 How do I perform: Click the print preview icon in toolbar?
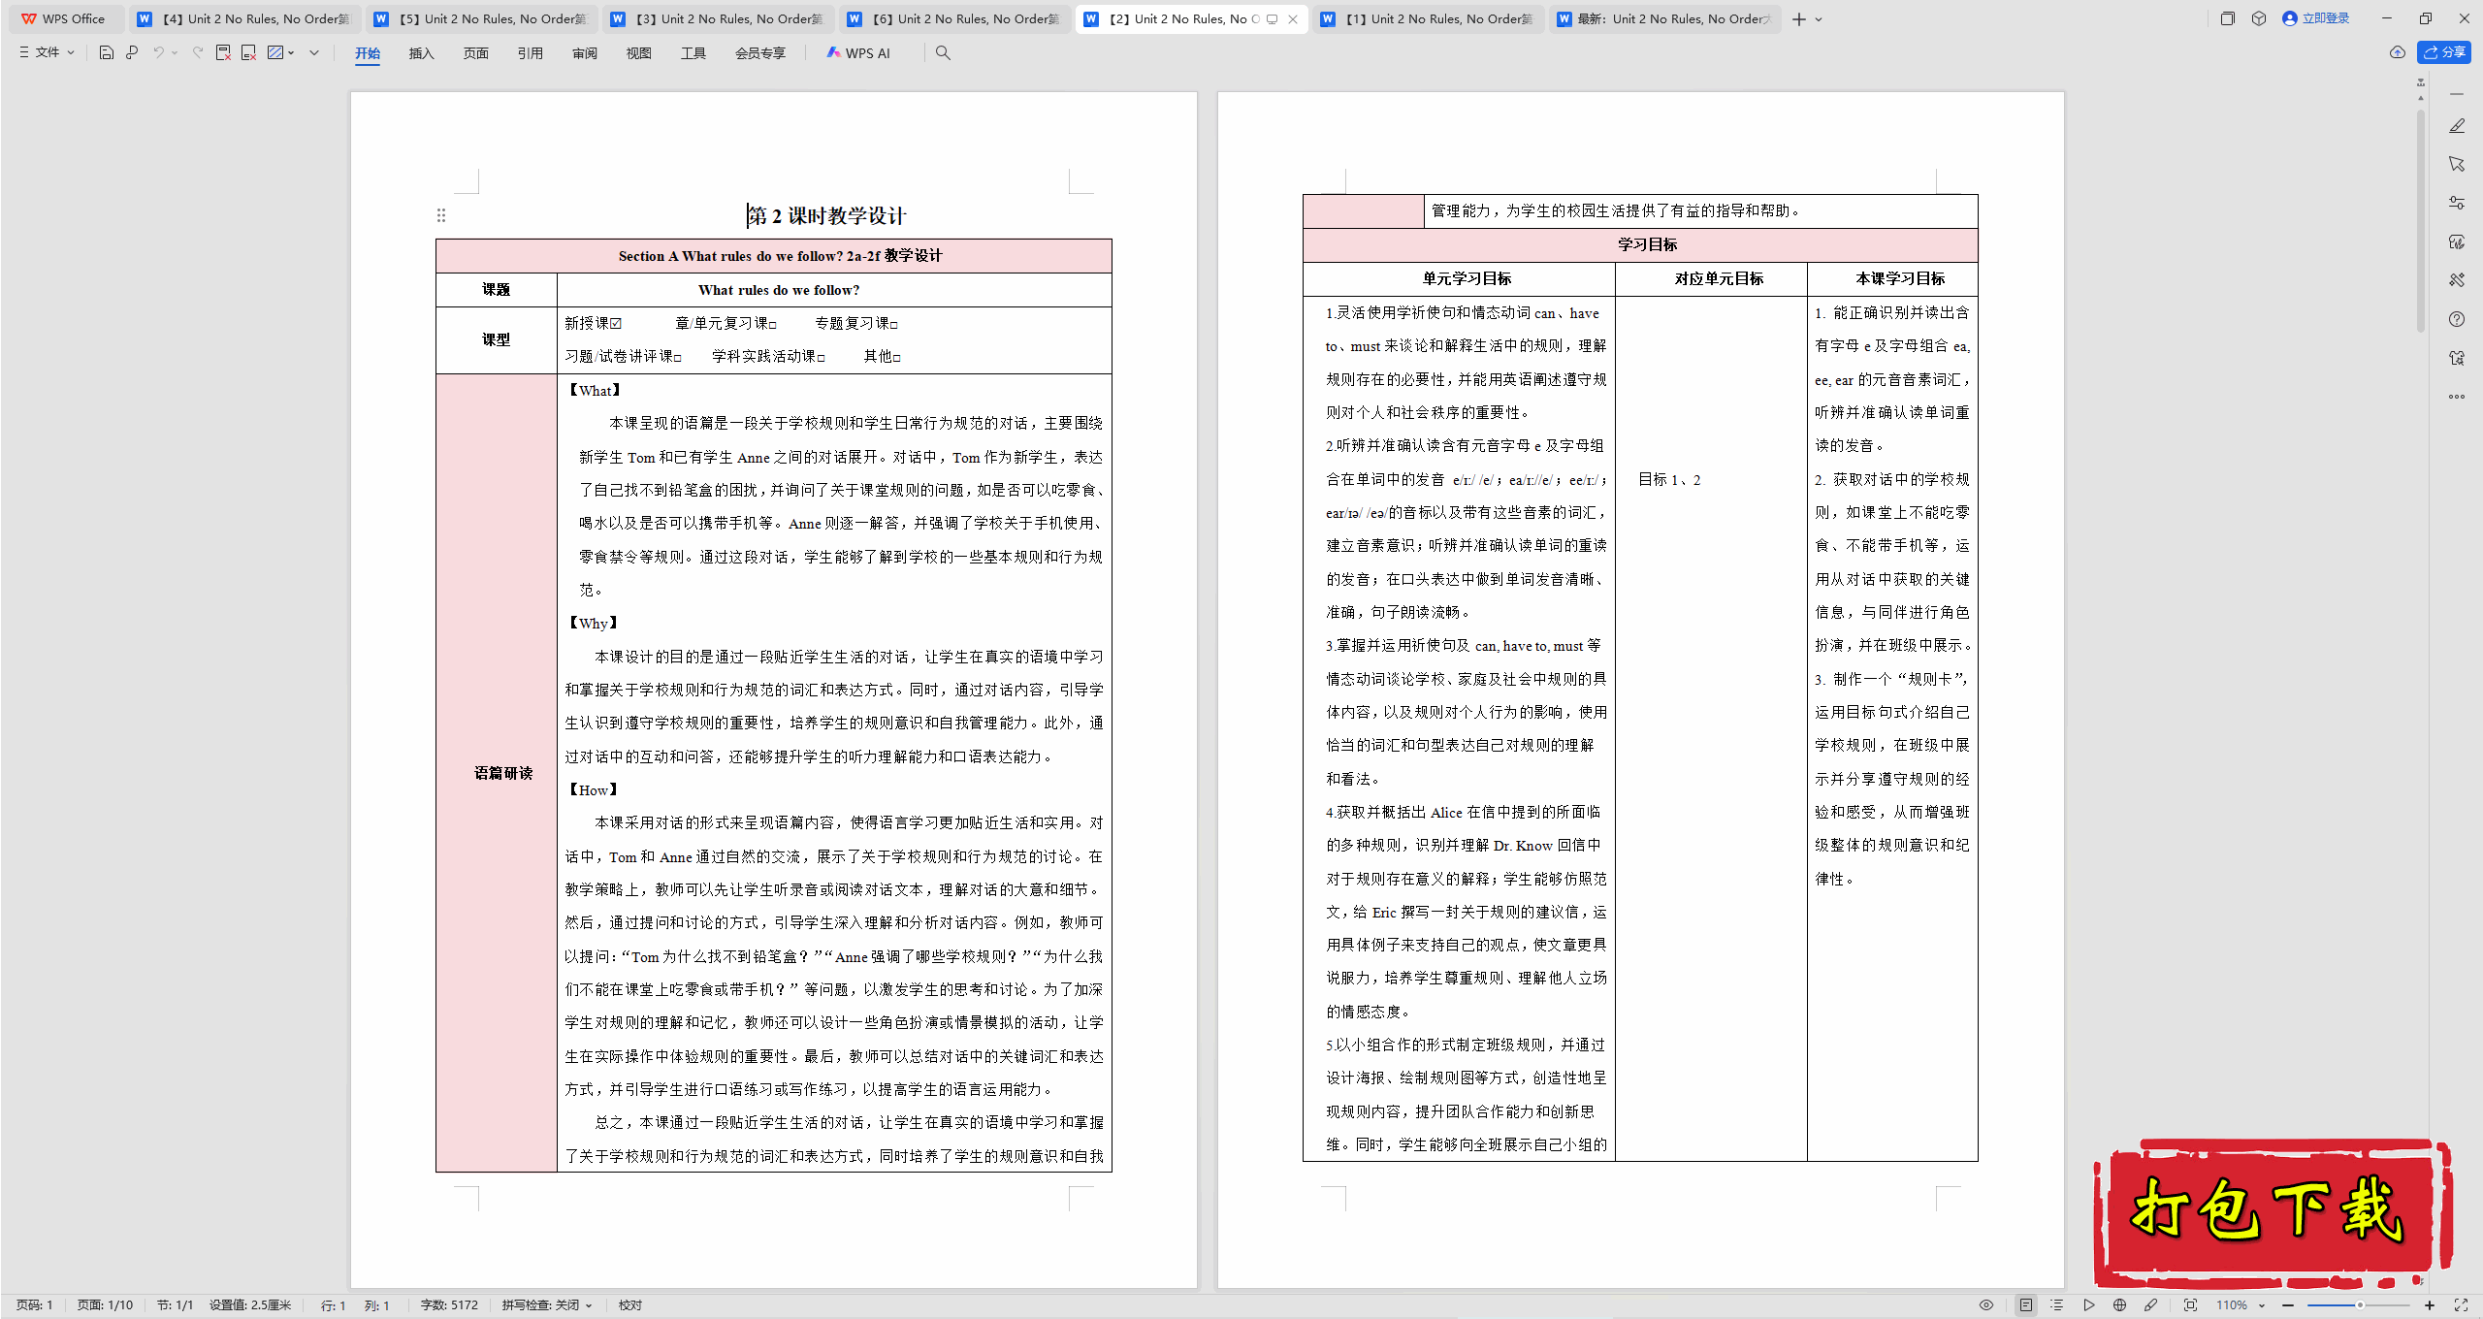tap(132, 52)
